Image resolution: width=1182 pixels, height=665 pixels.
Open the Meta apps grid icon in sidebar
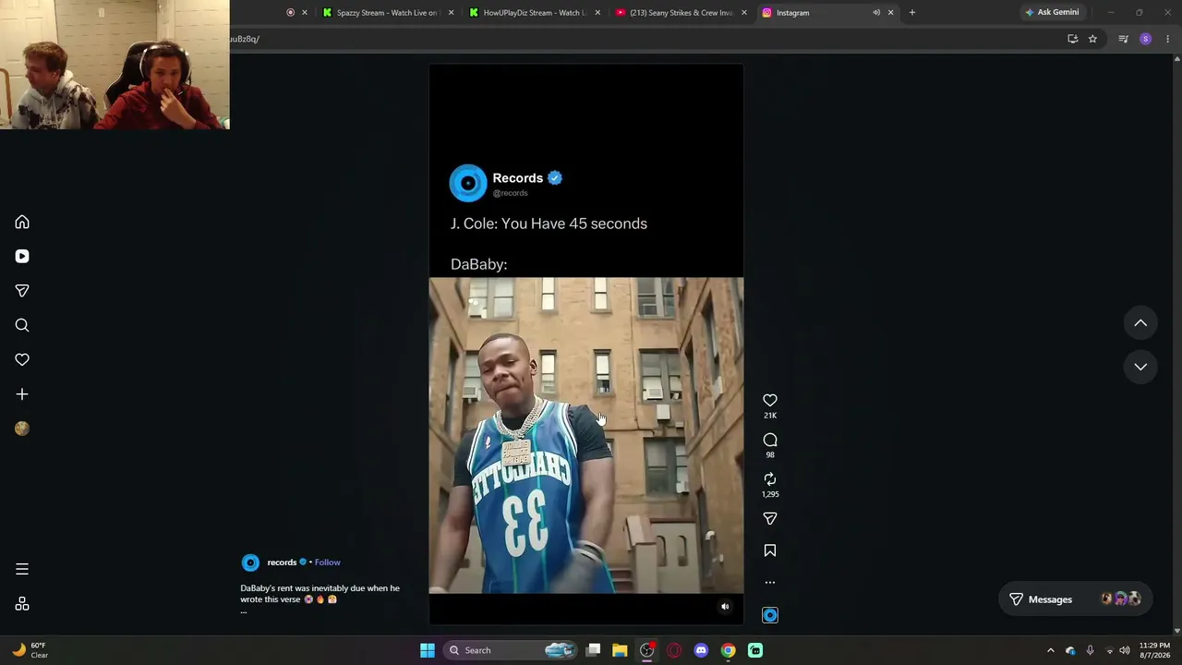[x=22, y=604]
